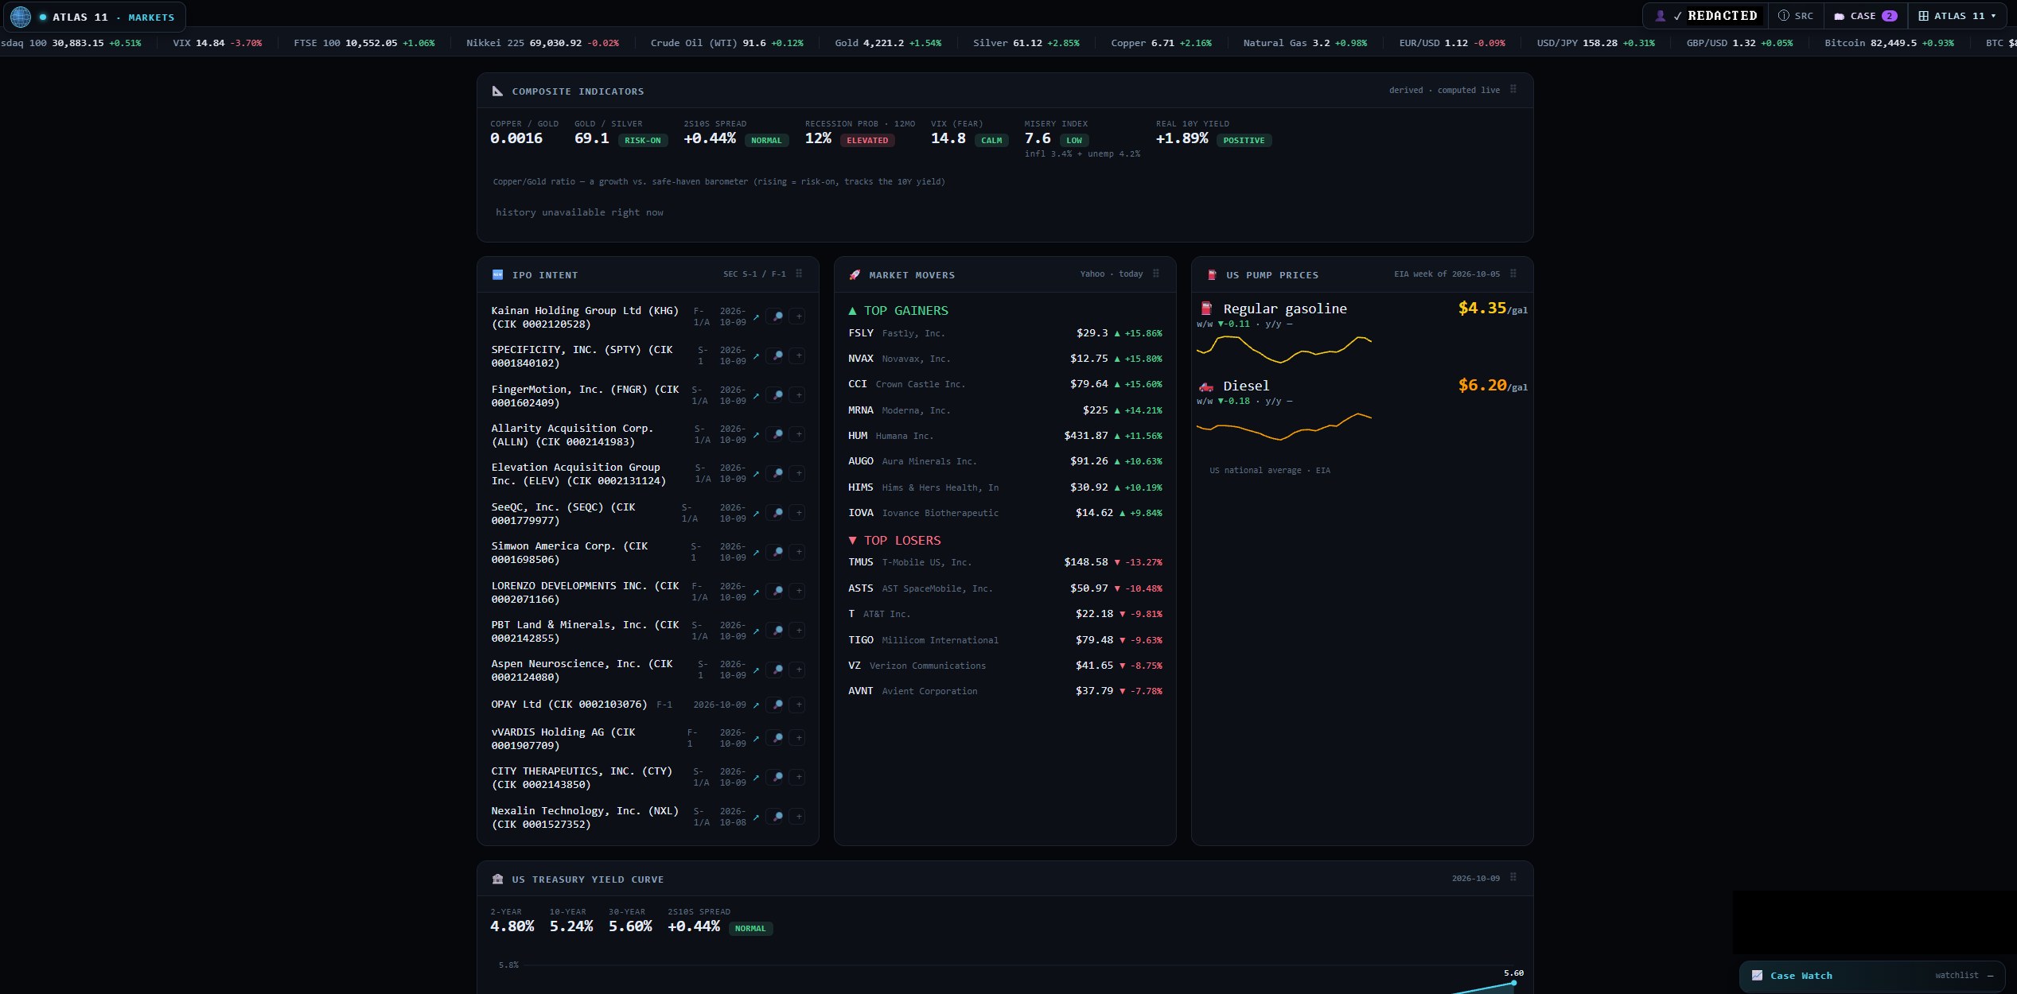Add Aspen Neuroscience using plus button
The width and height of the screenshot is (2017, 994).
[x=798, y=670]
